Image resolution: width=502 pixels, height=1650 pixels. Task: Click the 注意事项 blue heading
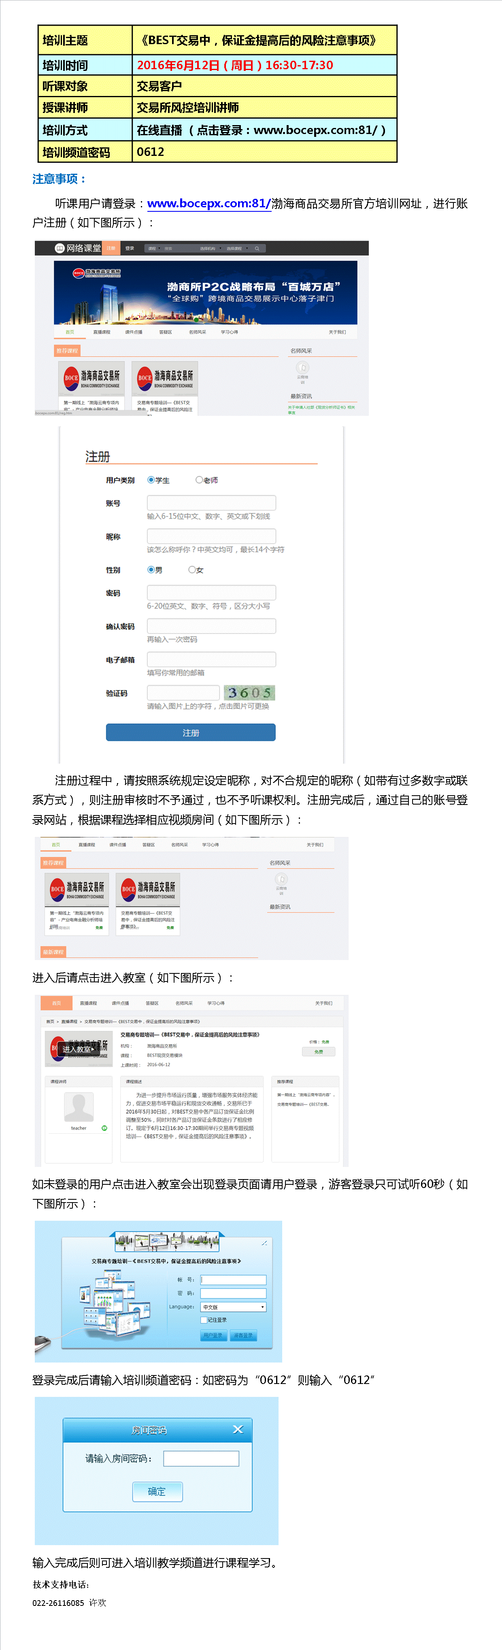click(60, 179)
